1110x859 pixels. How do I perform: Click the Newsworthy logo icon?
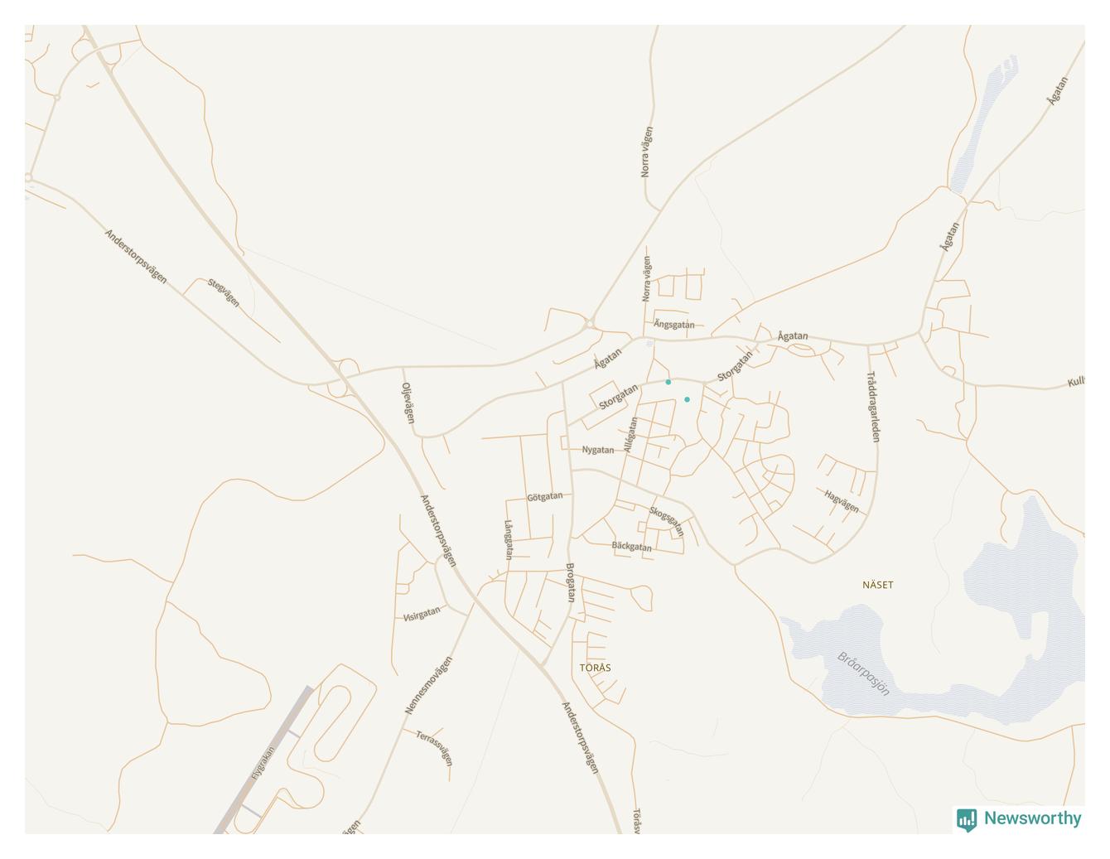coord(967,819)
